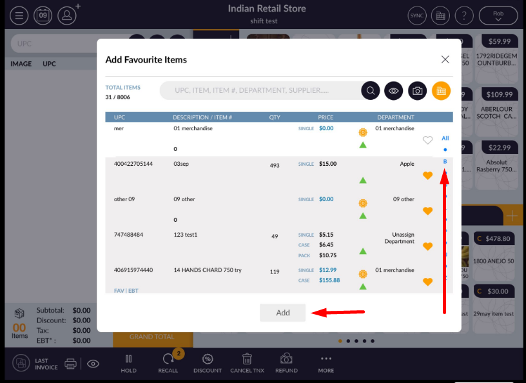Open the Rob user dropdown
The height and width of the screenshot is (383, 526).
point(498,15)
